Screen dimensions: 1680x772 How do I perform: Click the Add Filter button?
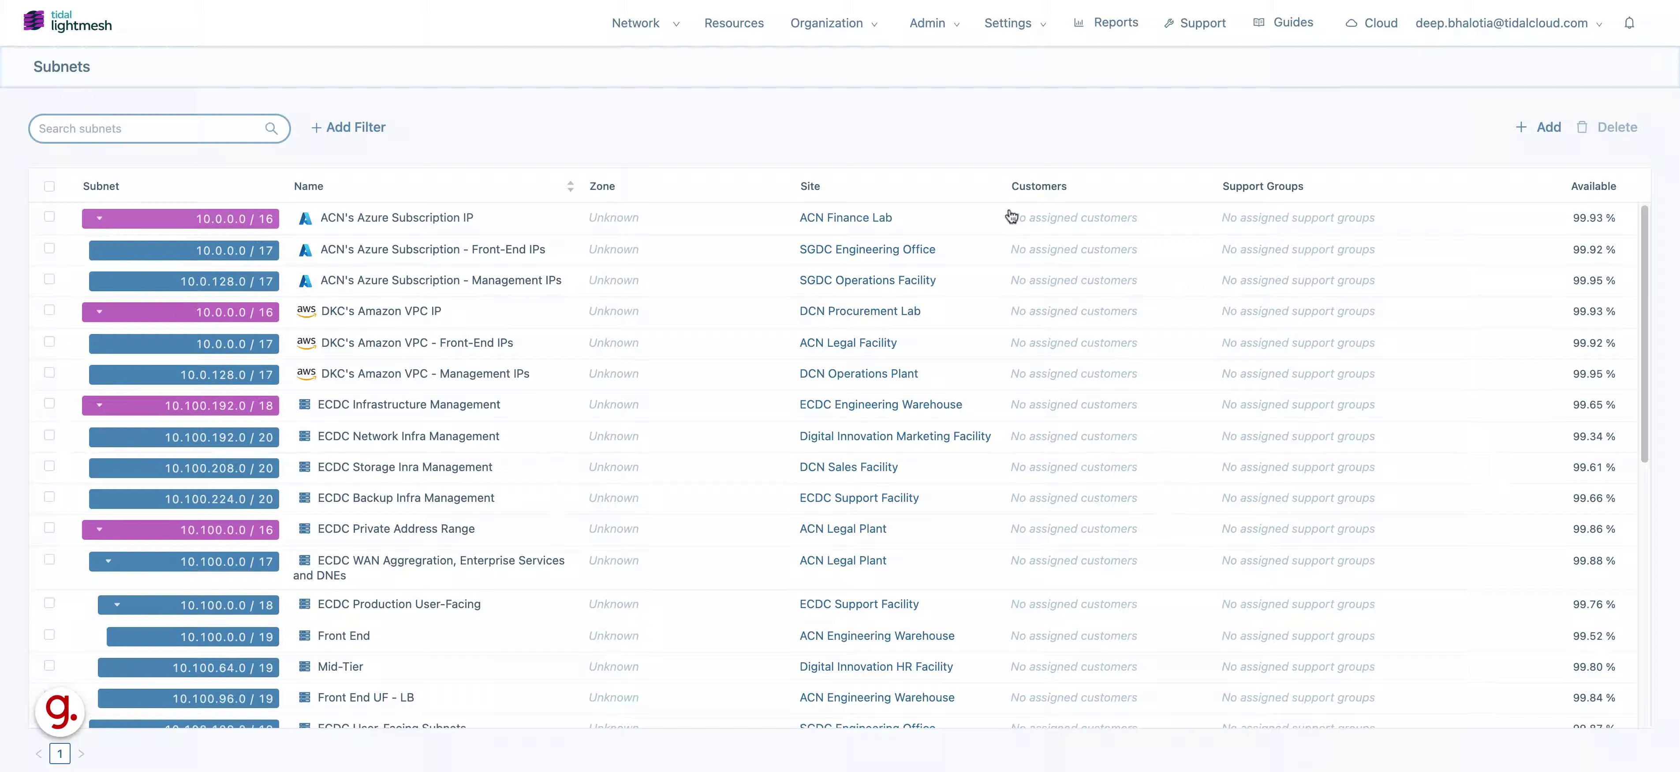tap(347, 128)
